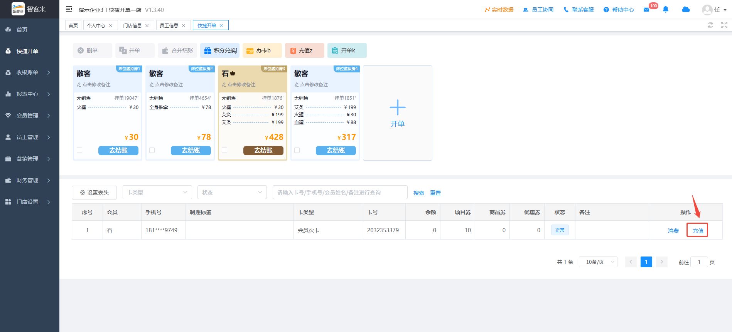Click 消费 in member row 石

673,230
